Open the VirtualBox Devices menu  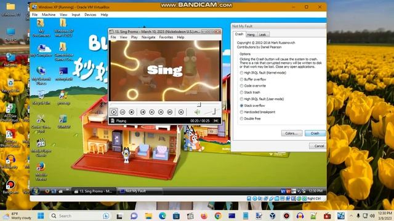[x=90, y=15]
